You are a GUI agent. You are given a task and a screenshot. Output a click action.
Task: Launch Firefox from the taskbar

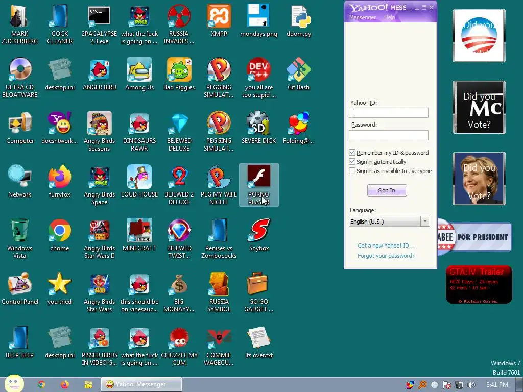(x=65, y=384)
